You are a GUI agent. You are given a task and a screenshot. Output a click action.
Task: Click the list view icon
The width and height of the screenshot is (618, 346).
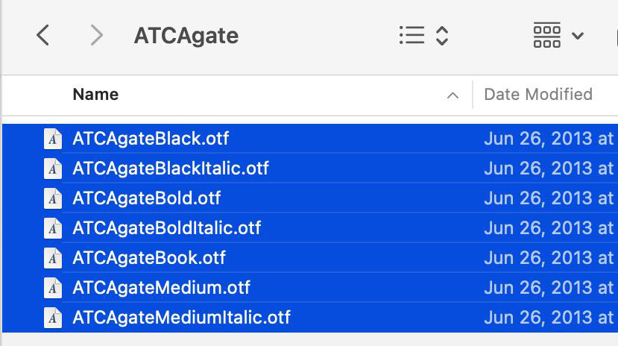412,35
